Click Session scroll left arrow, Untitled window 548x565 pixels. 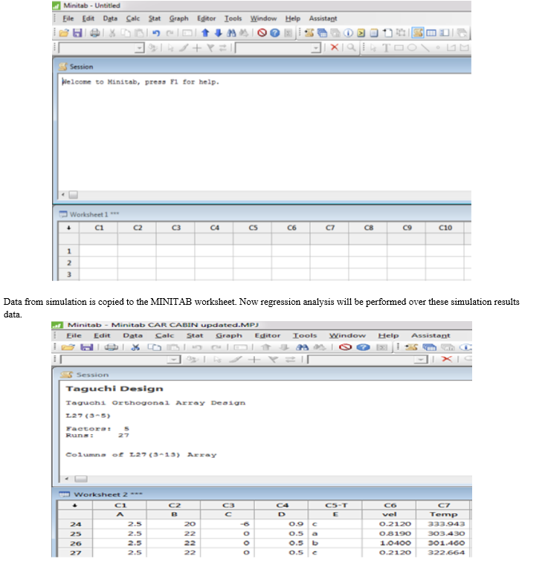click(63, 195)
